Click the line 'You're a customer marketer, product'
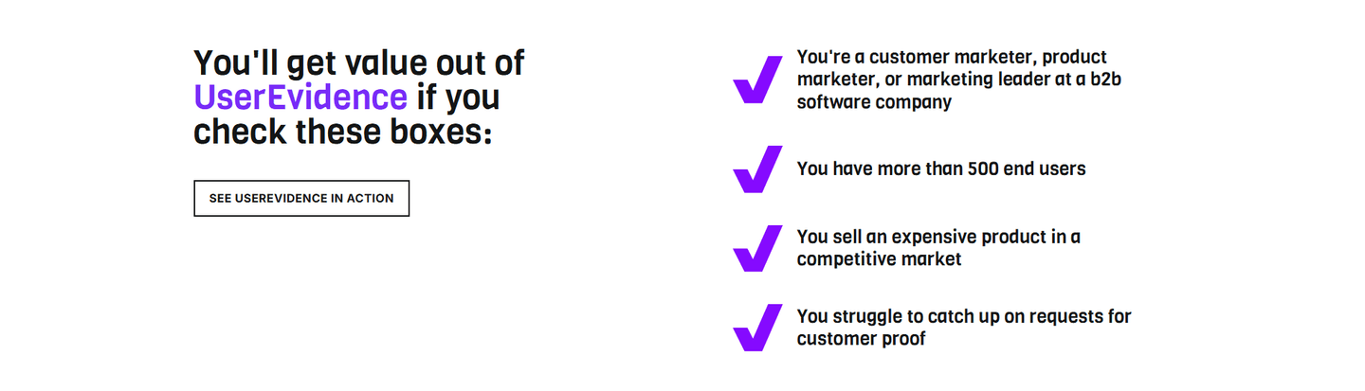 pos(952,58)
